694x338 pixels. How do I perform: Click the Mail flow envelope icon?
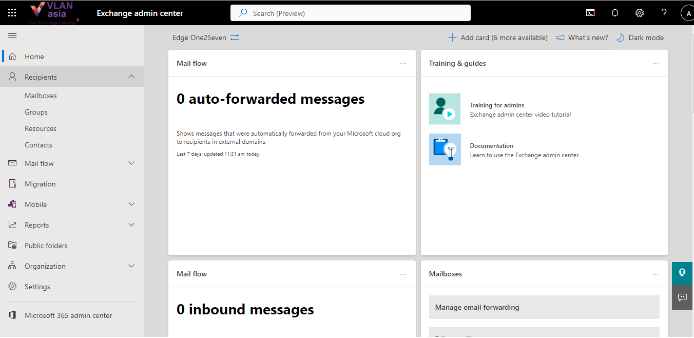point(12,163)
